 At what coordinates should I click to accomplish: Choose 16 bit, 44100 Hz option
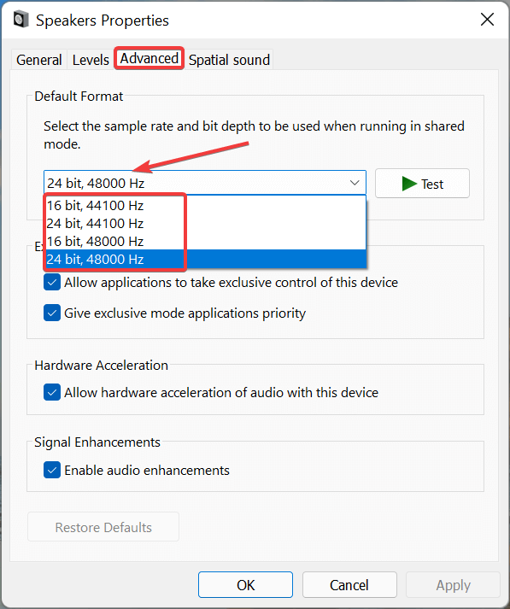pyautogui.click(x=205, y=206)
